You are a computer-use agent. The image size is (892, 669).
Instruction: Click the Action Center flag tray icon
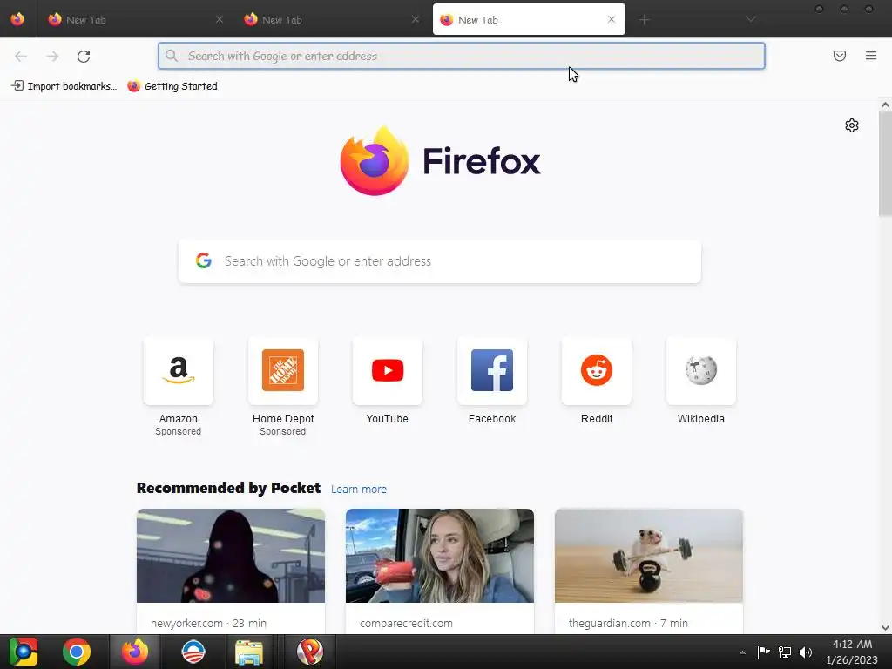coord(763,652)
